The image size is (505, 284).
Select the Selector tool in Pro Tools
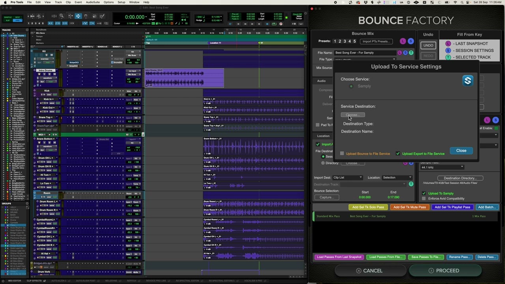(78, 16)
